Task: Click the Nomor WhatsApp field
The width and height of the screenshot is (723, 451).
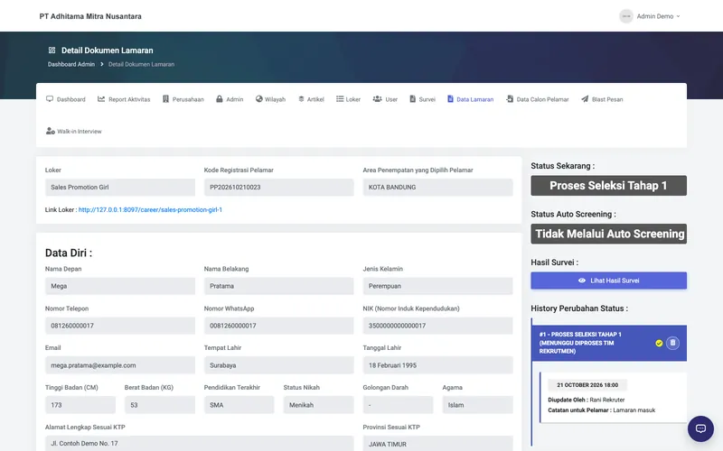Action: pyautogui.click(x=279, y=326)
